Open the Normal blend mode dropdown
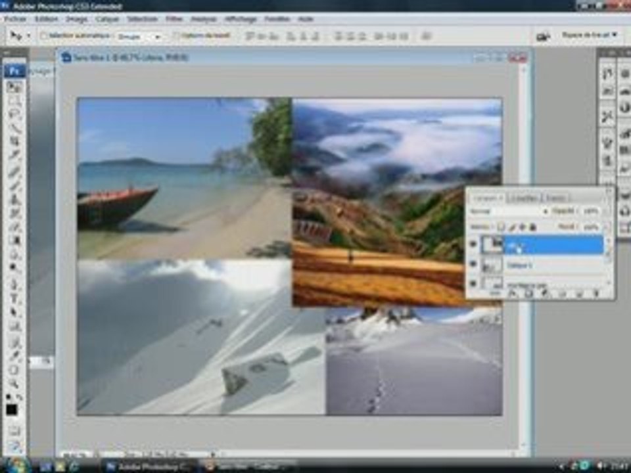The height and width of the screenshot is (473, 631). point(509,211)
